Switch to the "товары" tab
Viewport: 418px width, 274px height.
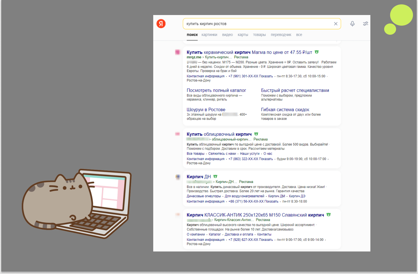[x=259, y=35]
